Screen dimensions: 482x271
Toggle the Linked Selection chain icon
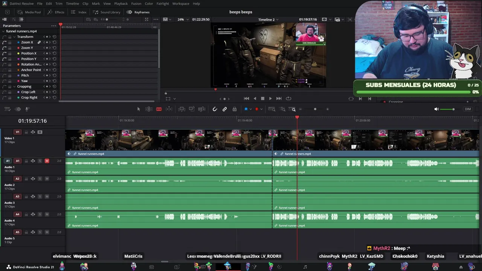[224, 109]
